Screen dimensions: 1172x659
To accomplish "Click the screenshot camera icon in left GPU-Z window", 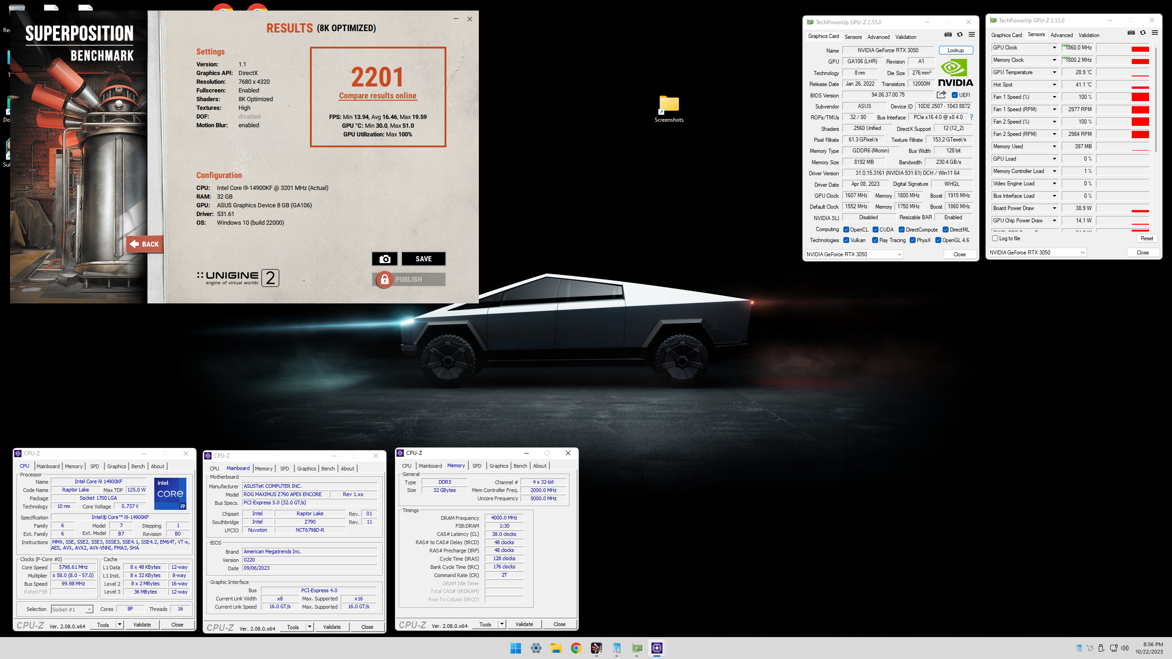I will tap(948, 34).
